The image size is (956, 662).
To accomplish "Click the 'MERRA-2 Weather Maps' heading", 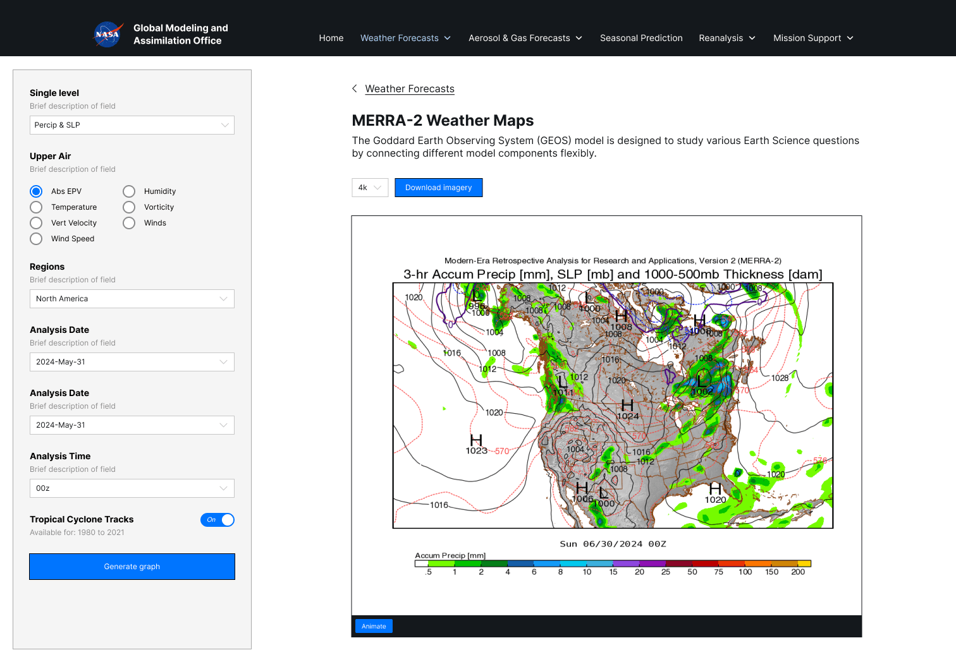I will click(443, 121).
